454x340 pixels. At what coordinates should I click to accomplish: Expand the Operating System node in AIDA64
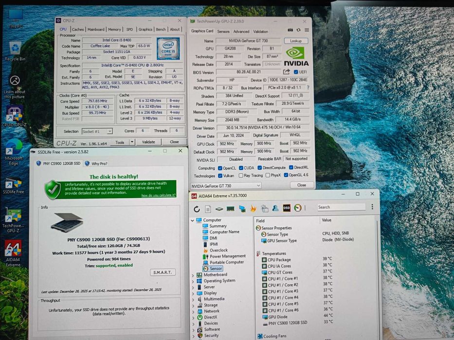click(x=193, y=282)
